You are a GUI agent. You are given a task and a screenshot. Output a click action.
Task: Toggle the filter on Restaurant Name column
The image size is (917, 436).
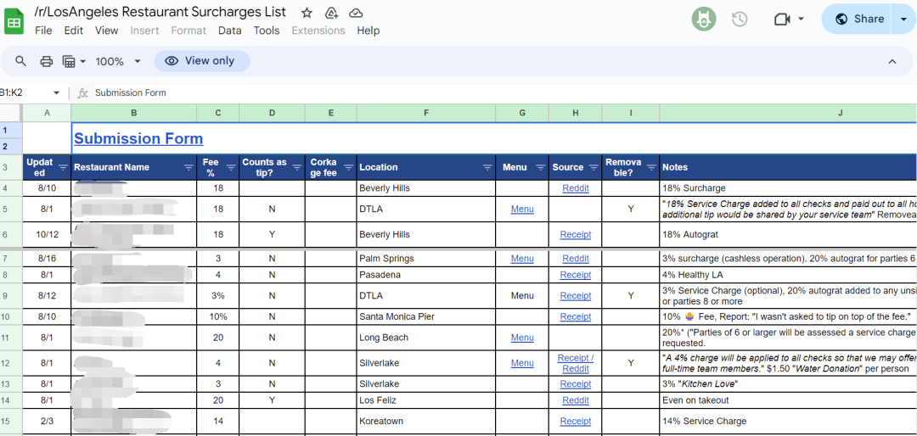pyautogui.click(x=188, y=168)
